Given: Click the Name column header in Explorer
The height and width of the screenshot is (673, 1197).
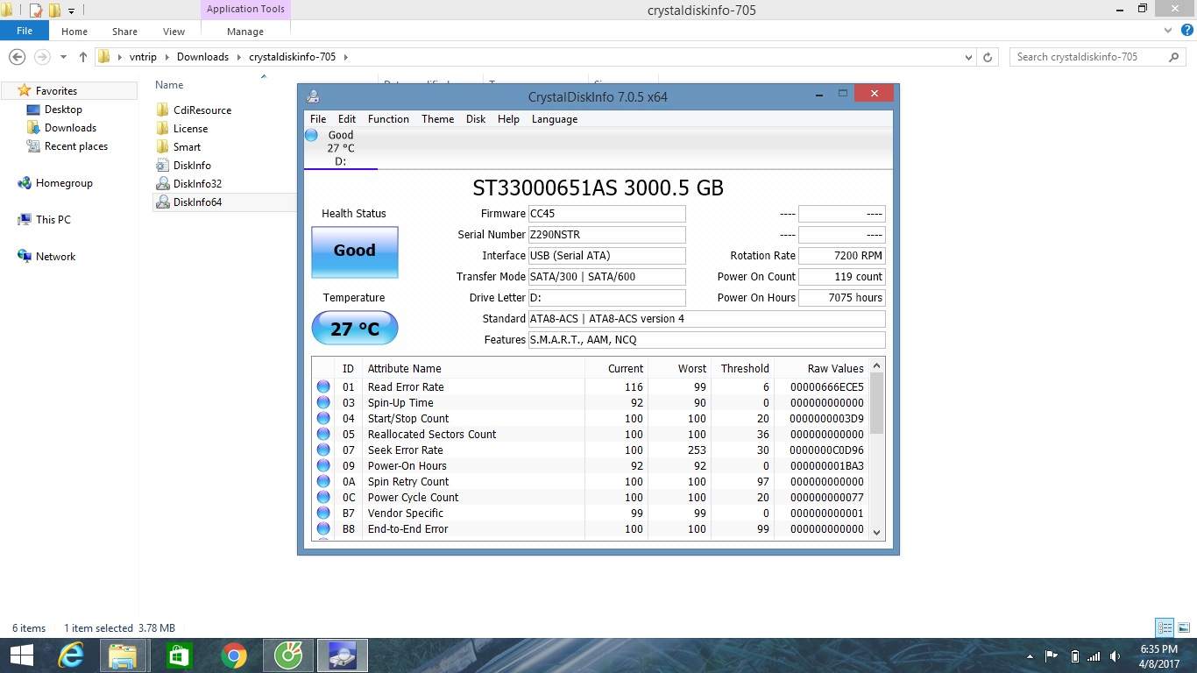Looking at the screenshot, I should 169,85.
